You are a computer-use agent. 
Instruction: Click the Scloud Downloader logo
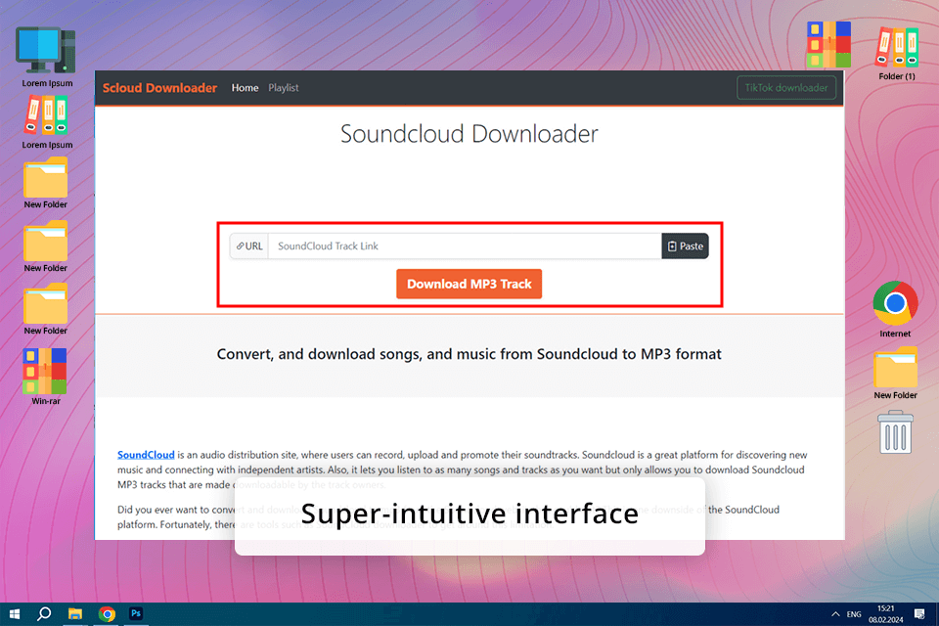(x=159, y=87)
